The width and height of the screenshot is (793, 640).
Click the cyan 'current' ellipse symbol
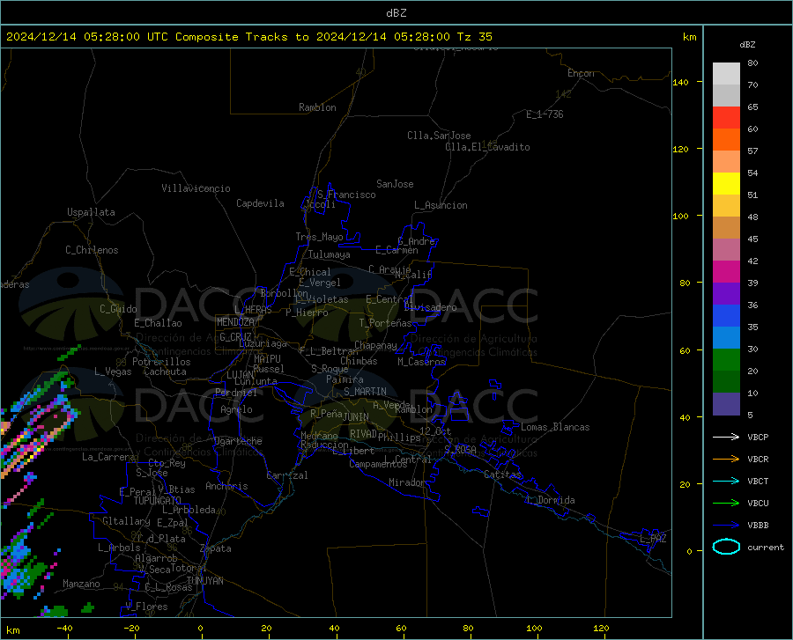(726, 547)
